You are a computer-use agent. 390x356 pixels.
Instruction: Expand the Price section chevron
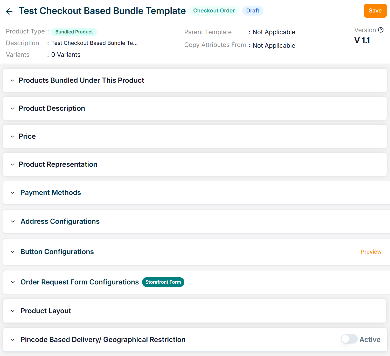click(x=12, y=136)
